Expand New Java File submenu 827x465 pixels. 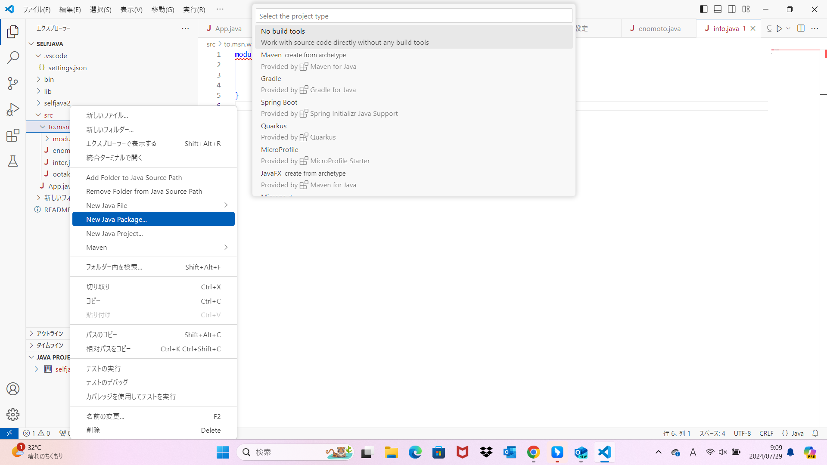pos(153,205)
